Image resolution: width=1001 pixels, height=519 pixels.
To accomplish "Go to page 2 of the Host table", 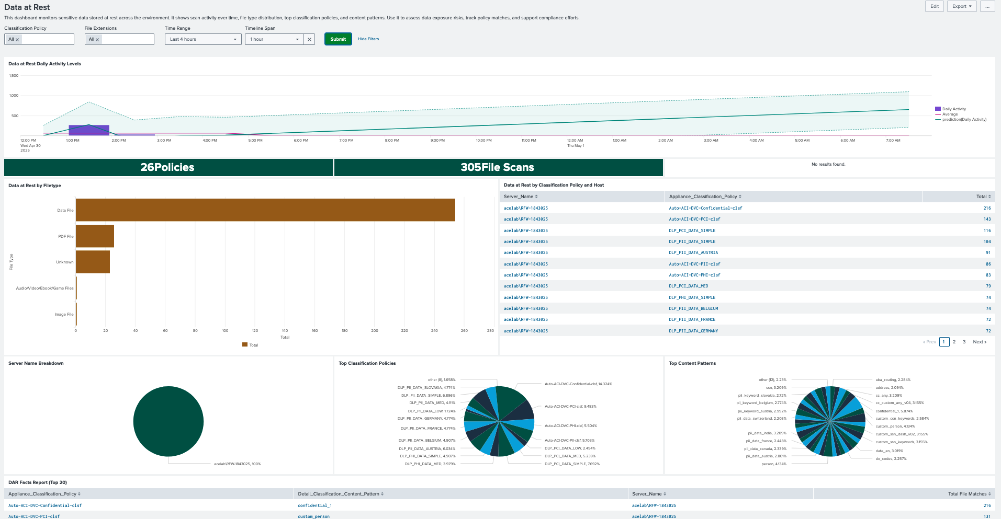I will (954, 342).
